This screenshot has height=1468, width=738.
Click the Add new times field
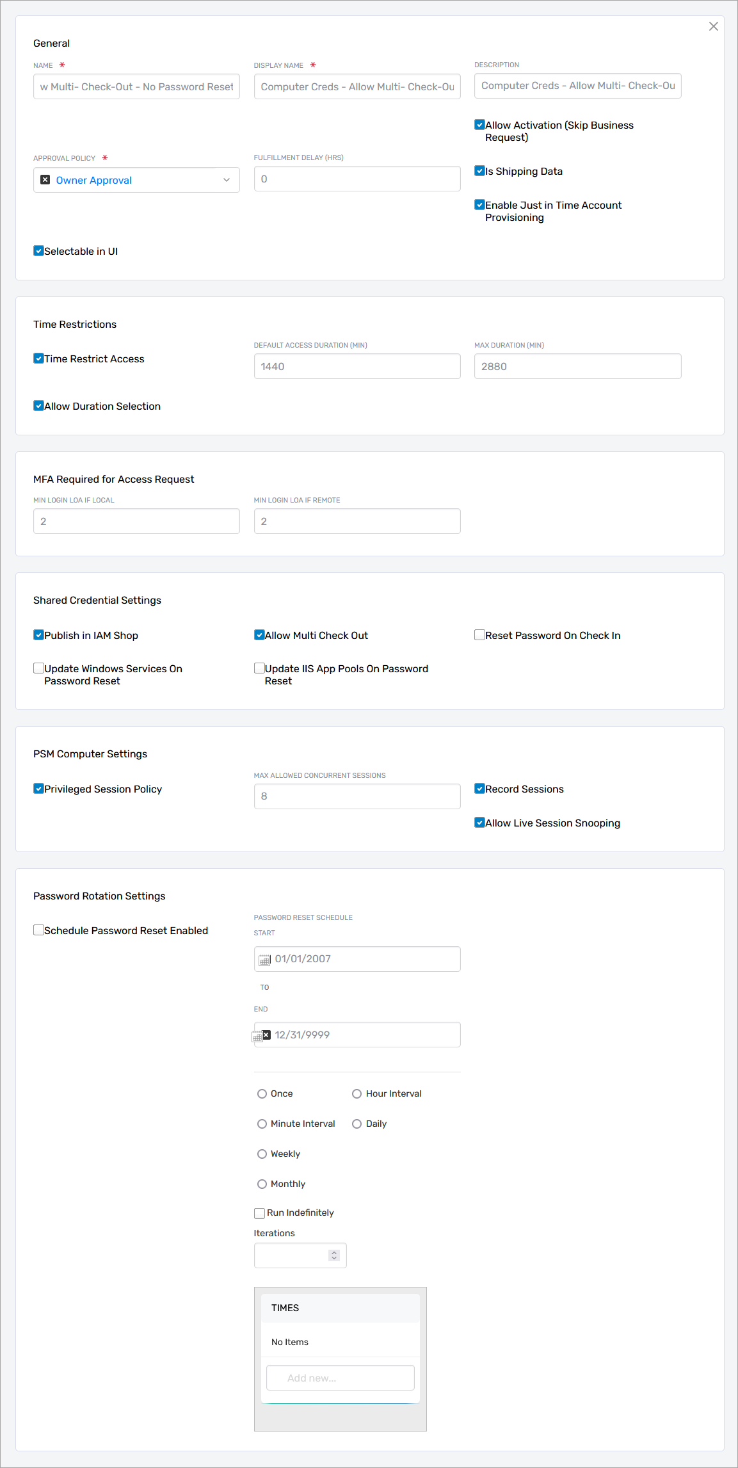340,1378
